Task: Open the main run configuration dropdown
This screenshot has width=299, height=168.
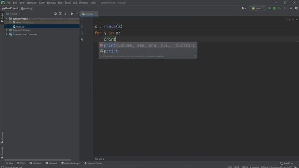Action: (x=258, y=8)
